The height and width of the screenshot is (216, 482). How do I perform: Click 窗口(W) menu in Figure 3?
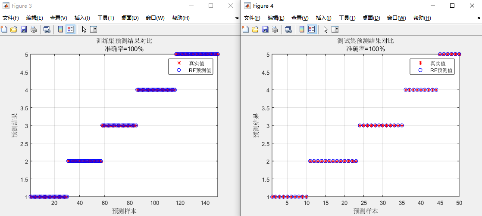pyautogui.click(x=155, y=18)
